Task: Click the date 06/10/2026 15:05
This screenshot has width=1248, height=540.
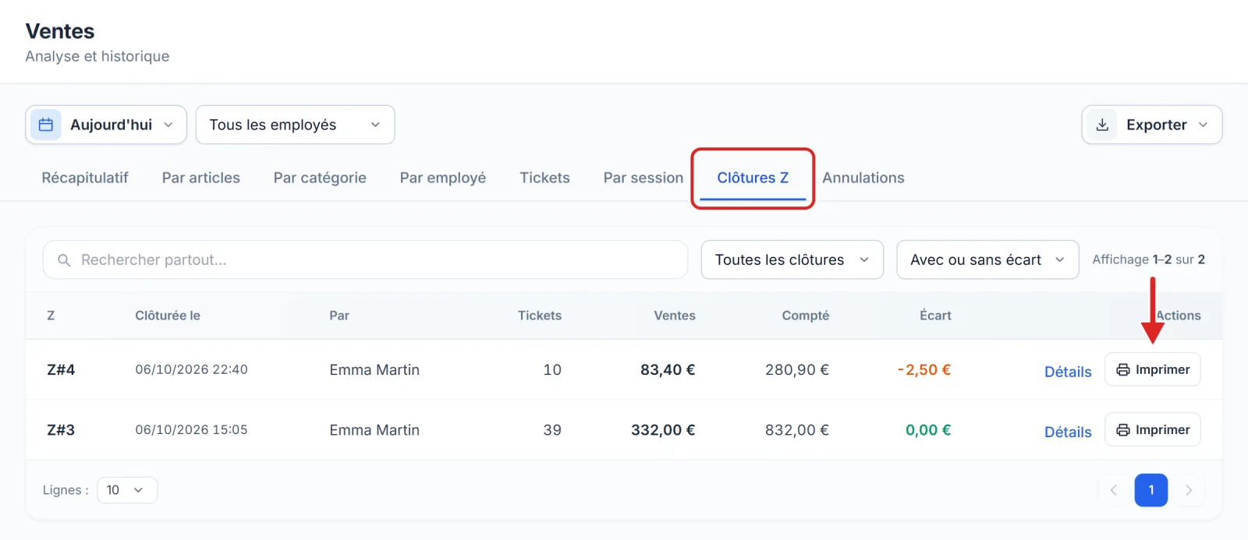Action: click(x=191, y=429)
